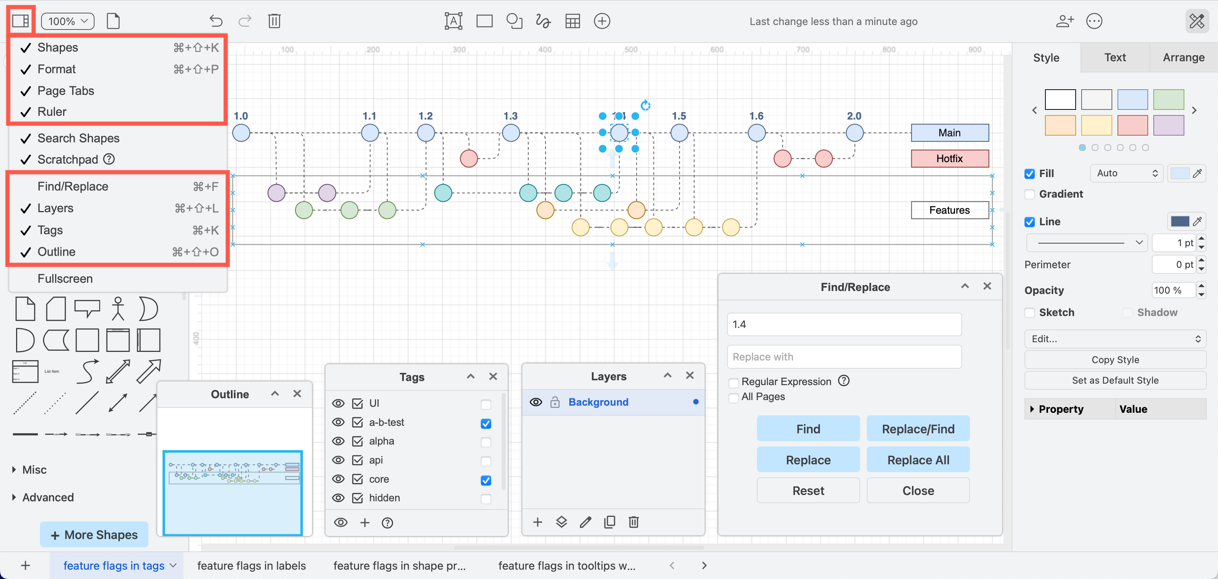
Task: Click the Replace All button
Action: [x=918, y=459]
